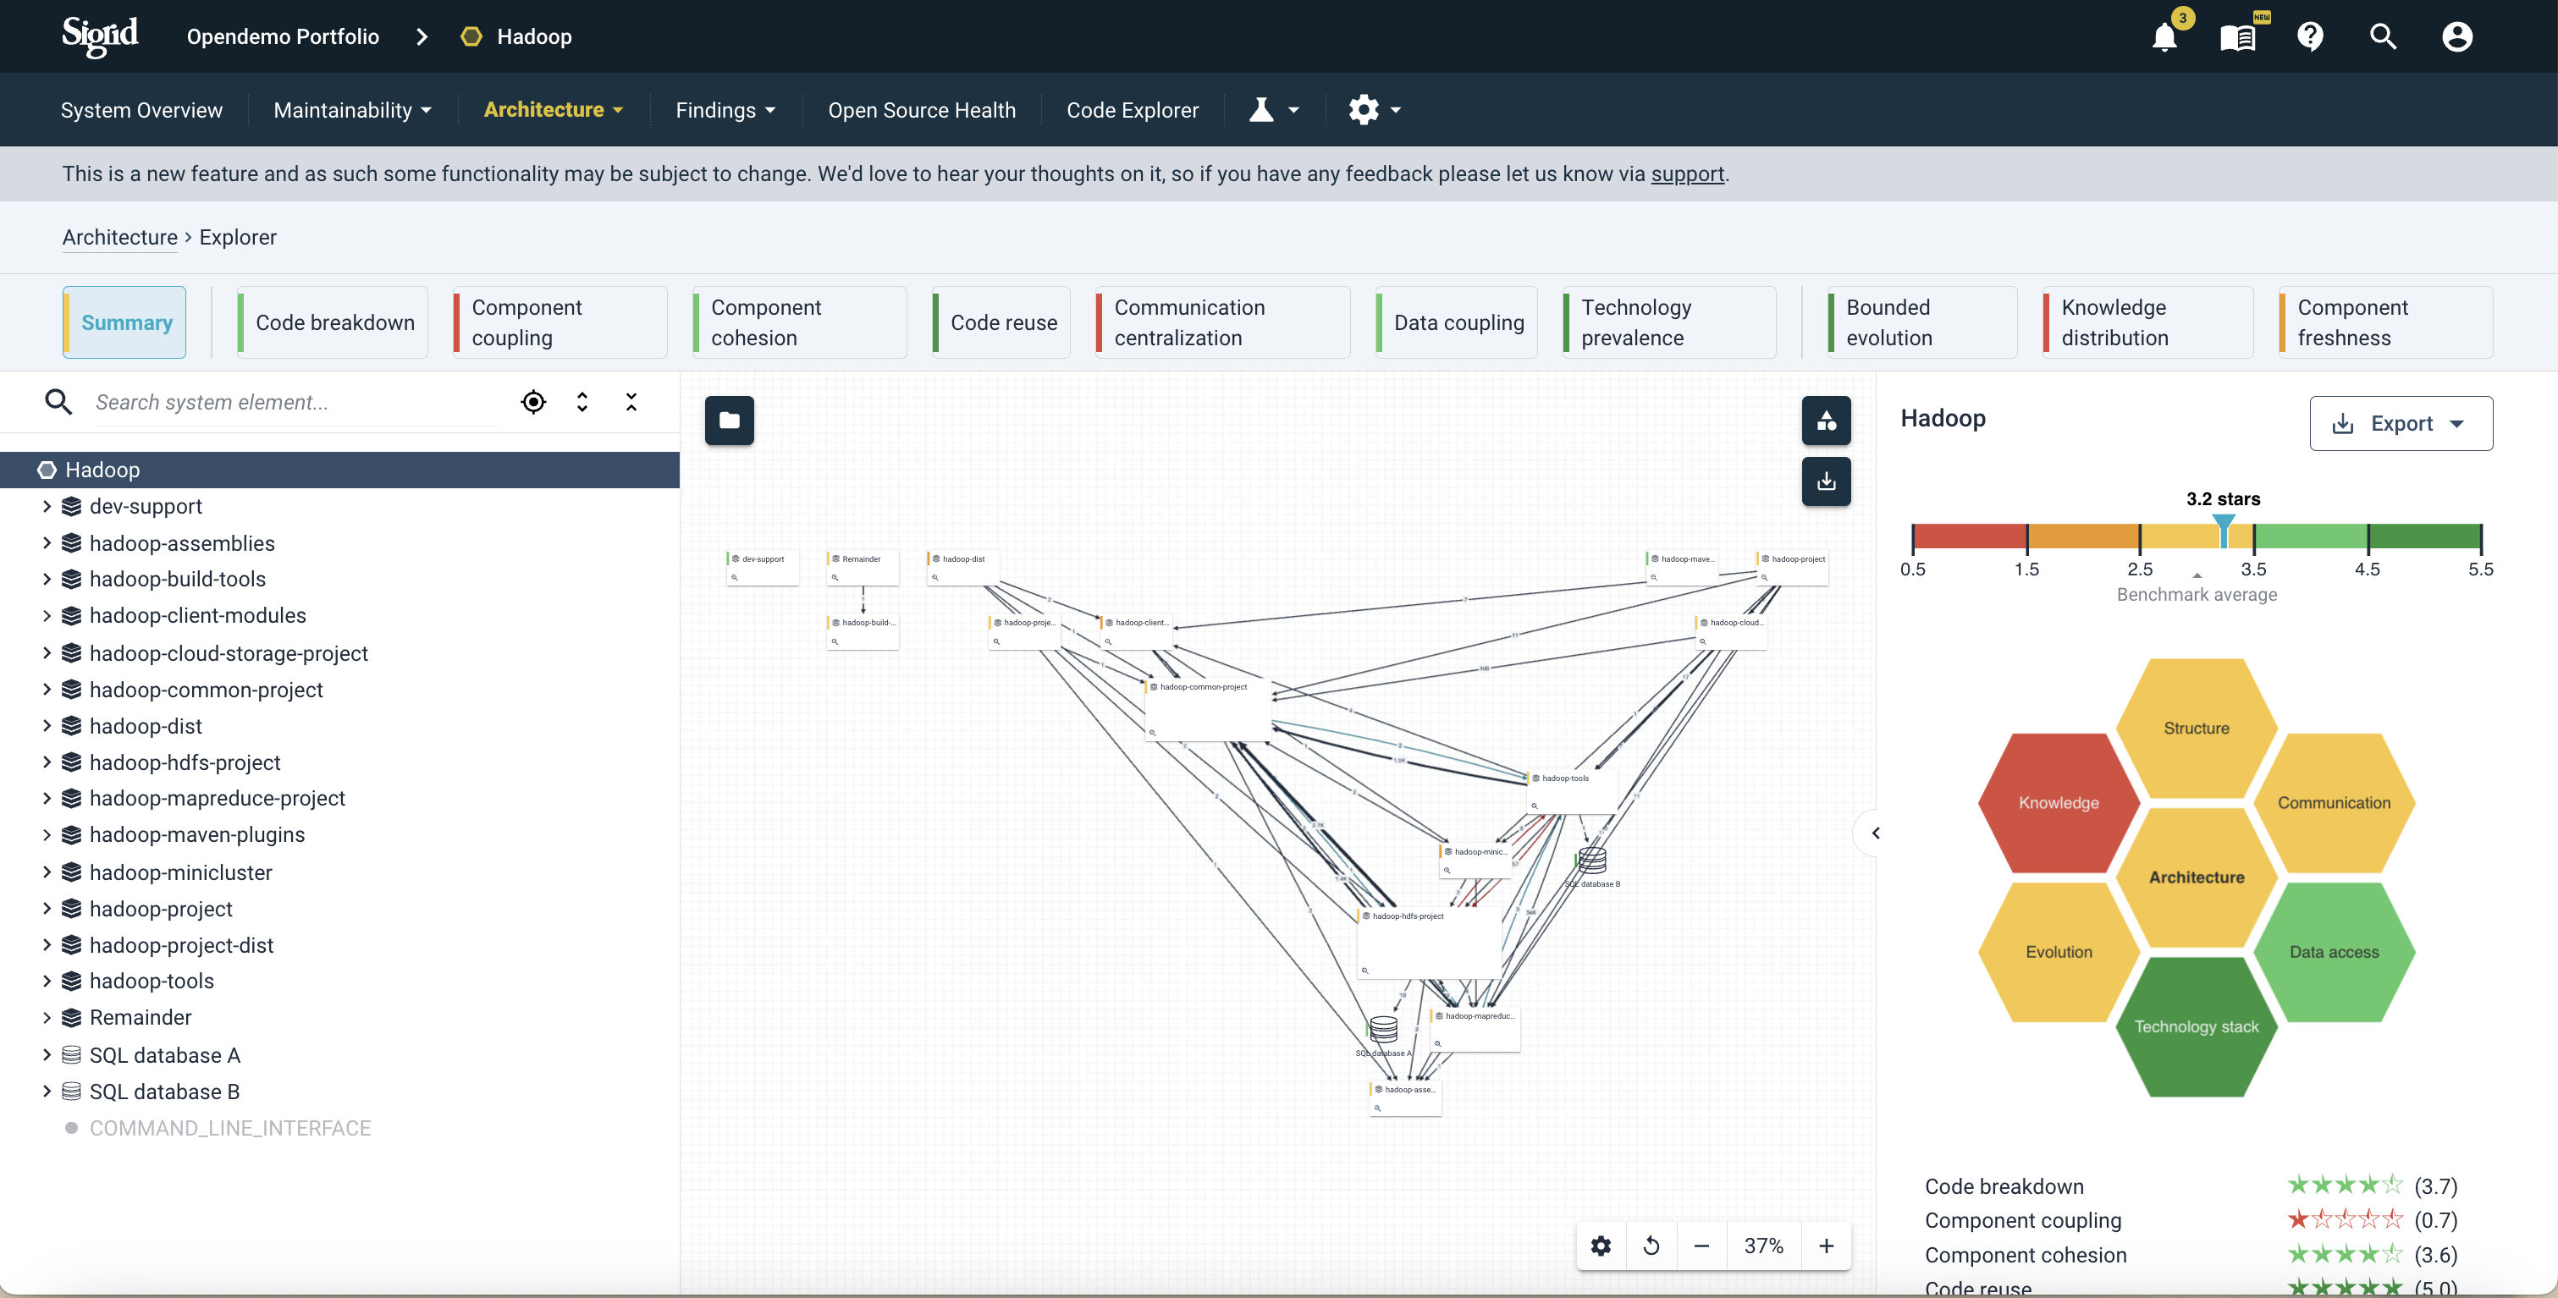Select the hadoop-common-project diagram node
Screen dimensions: 2558x1298
coord(1208,710)
